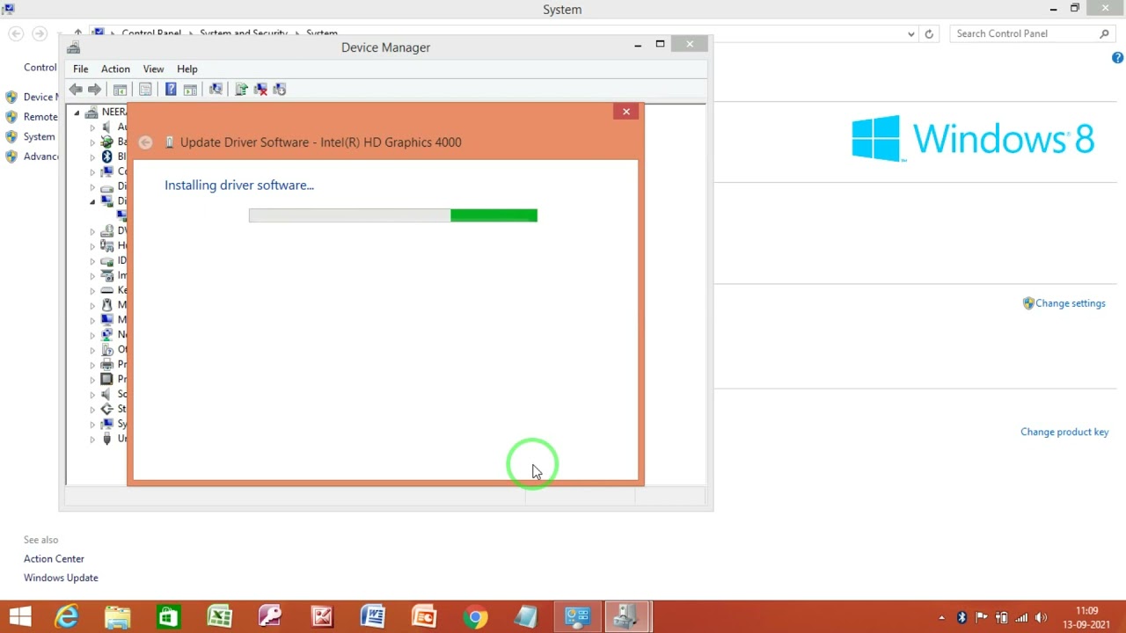Click the volume speaker icon in system tray
The width and height of the screenshot is (1126, 633).
[x=1042, y=617]
